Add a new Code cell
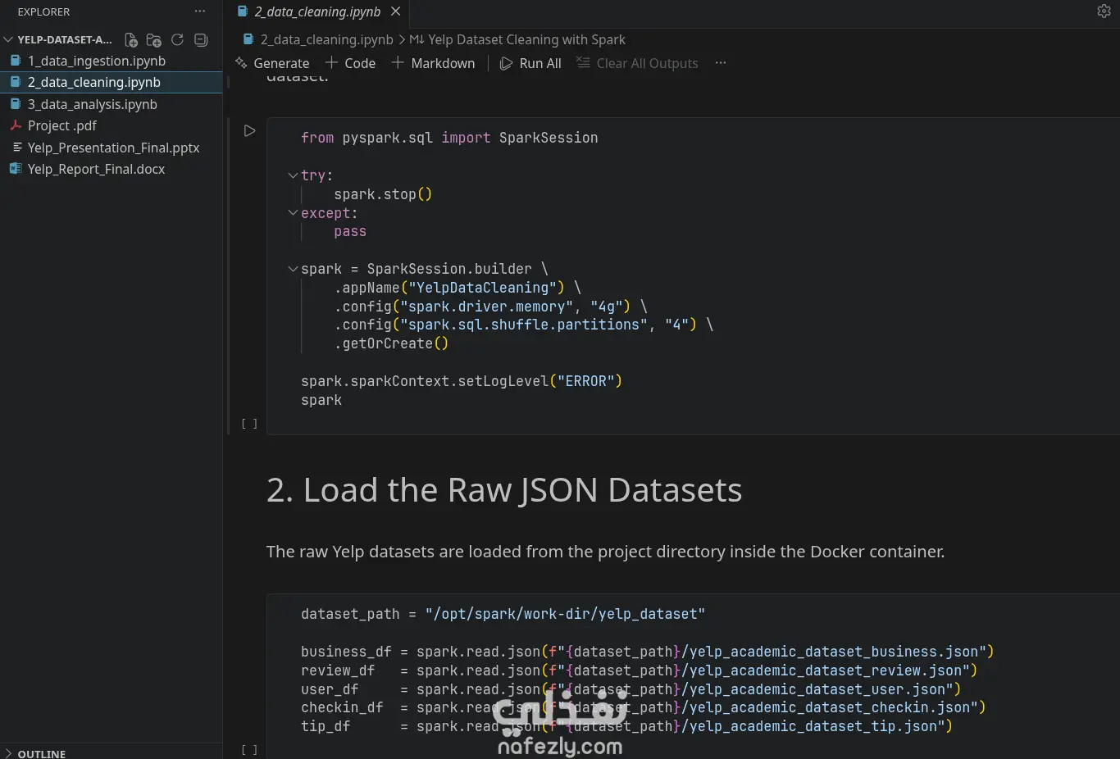Viewport: 1120px width, 759px height. 350,63
